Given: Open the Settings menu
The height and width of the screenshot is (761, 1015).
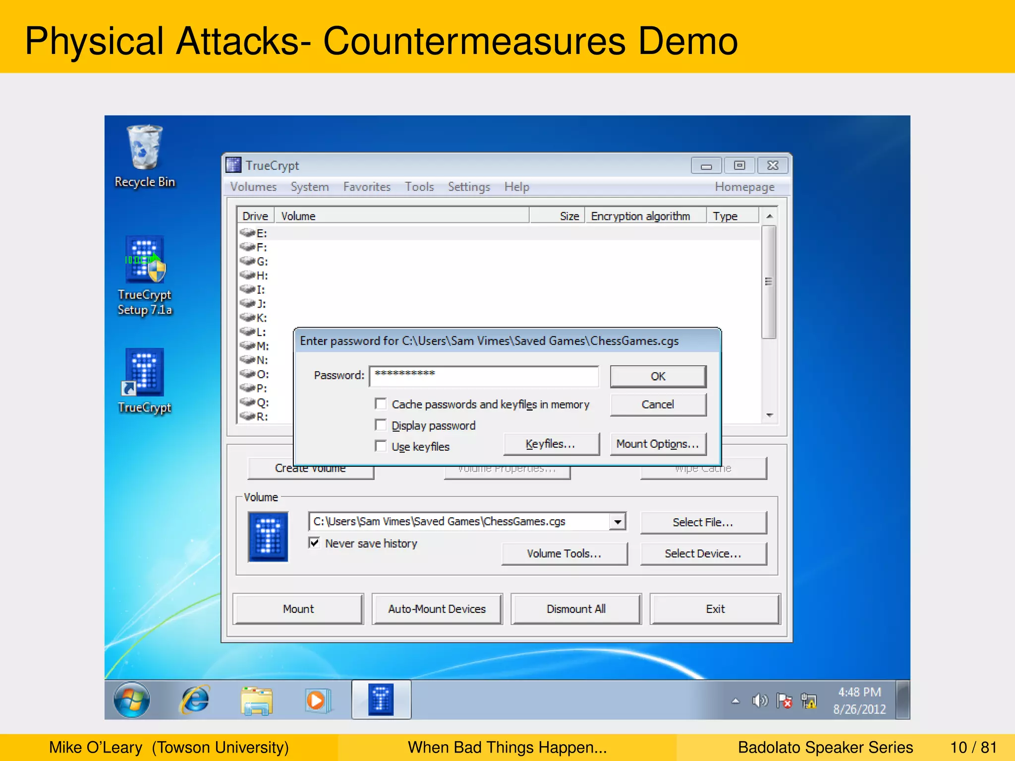Looking at the screenshot, I should [x=469, y=187].
